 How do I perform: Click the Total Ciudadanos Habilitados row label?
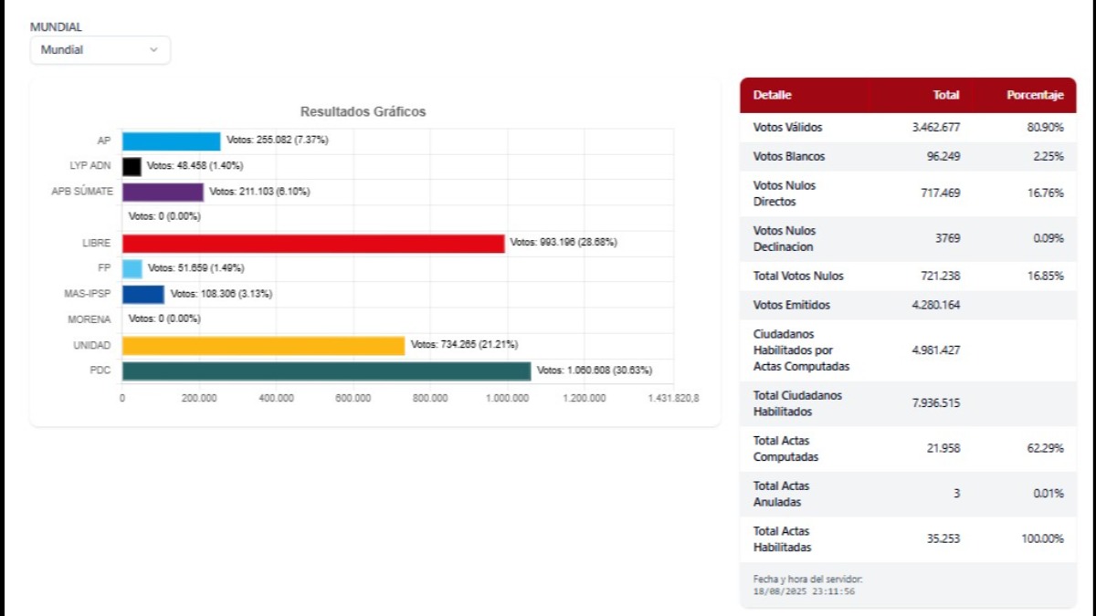[797, 403]
